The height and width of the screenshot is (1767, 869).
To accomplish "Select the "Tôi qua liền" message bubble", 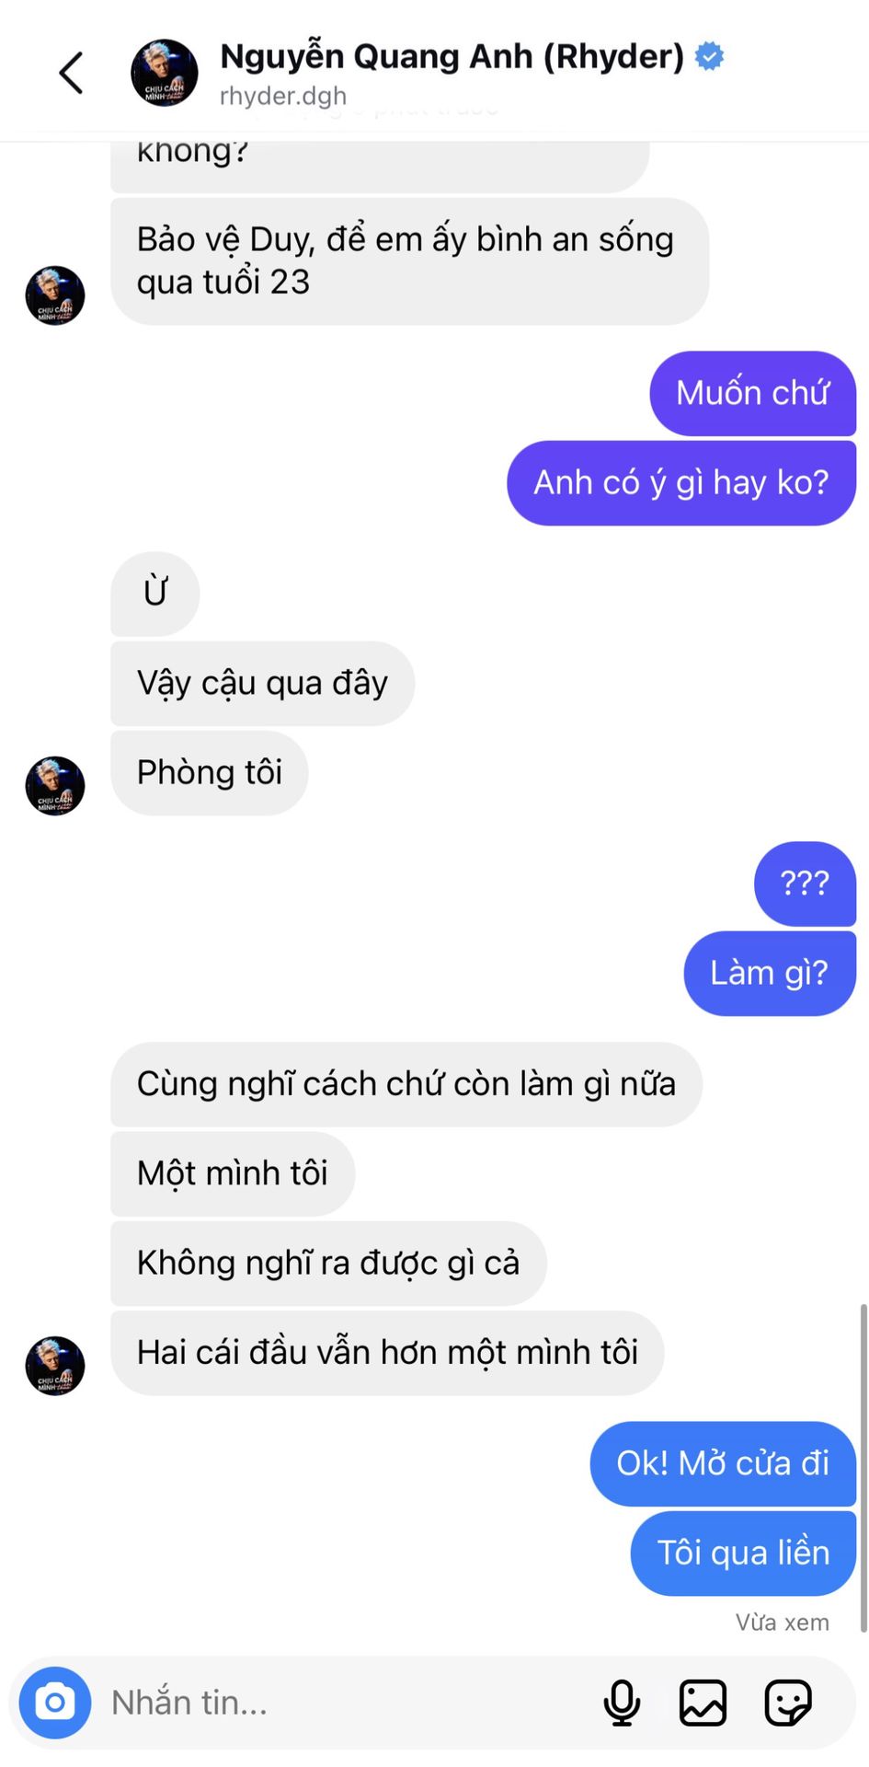I will [x=743, y=1553].
